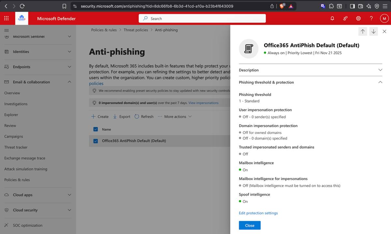391x234 pixels.
Task: Open Attack simulation training in sidebar
Action: click(26, 169)
